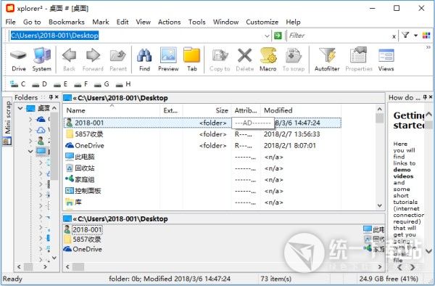The image size is (435, 286).
Task: Open the Drive toolbar button
Action: click(x=19, y=60)
